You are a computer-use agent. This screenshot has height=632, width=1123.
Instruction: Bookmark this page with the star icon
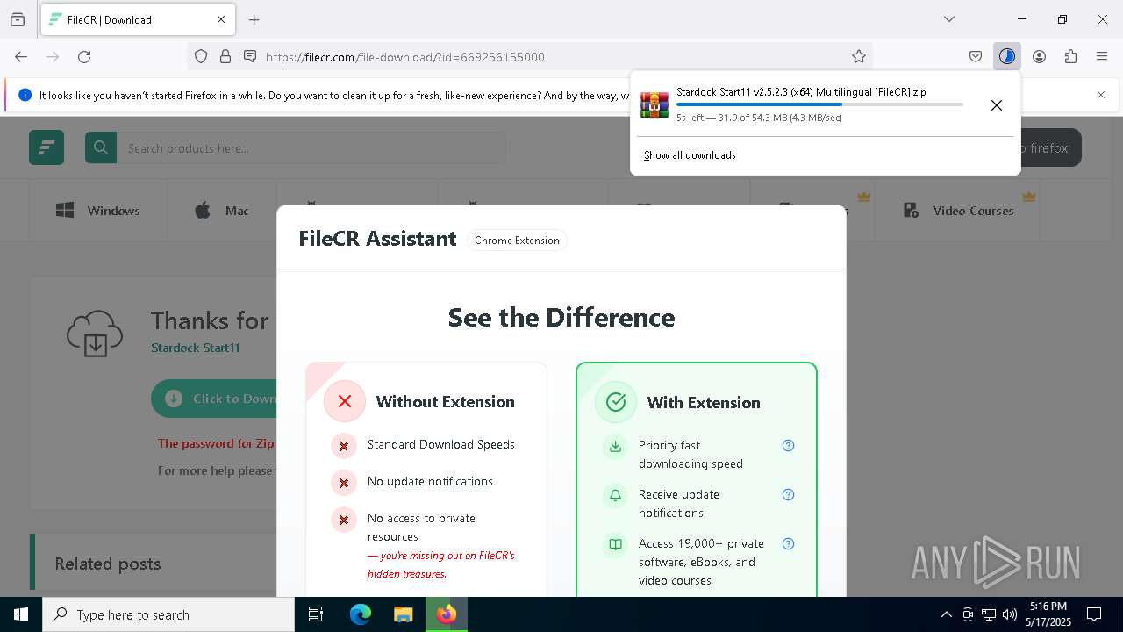point(859,57)
